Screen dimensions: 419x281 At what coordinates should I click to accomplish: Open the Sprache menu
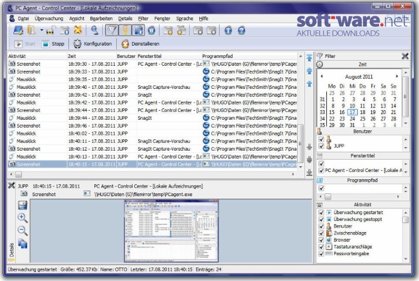185,19
